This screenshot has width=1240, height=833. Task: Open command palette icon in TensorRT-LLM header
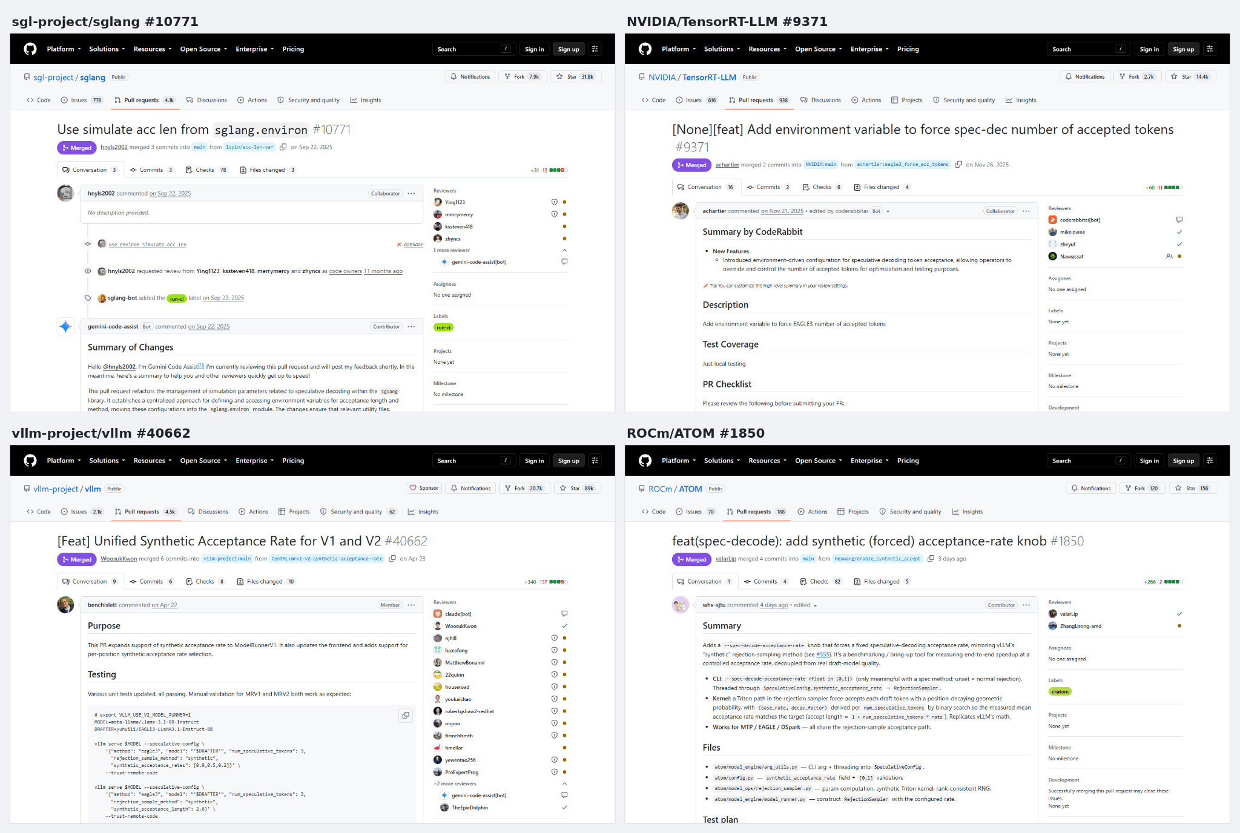coord(1210,49)
